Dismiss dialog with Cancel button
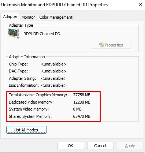The height and width of the screenshot is (153, 145). coord(100,146)
